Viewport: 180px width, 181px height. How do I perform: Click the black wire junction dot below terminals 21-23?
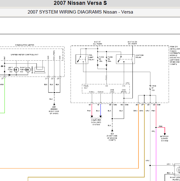pos(54,92)
